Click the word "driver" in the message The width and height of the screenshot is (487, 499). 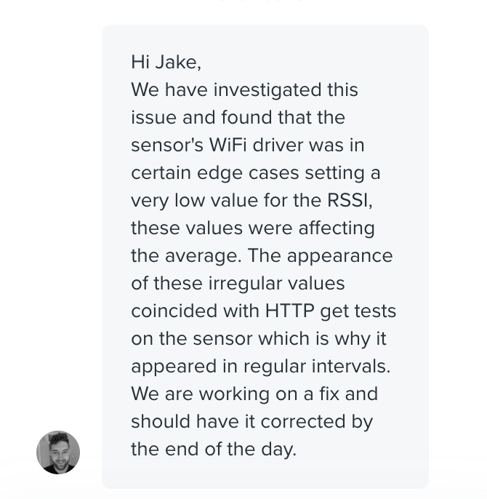(x=278, y=145)
